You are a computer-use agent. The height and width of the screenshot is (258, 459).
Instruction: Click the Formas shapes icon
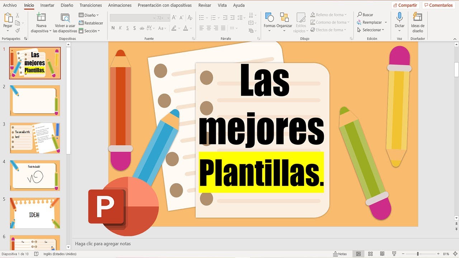point(269,17)
